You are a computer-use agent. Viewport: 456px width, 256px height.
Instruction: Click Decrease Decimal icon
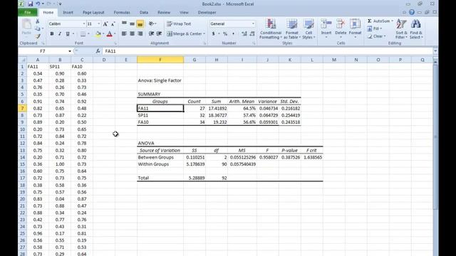pyautogui.click(x=252, y=34)
